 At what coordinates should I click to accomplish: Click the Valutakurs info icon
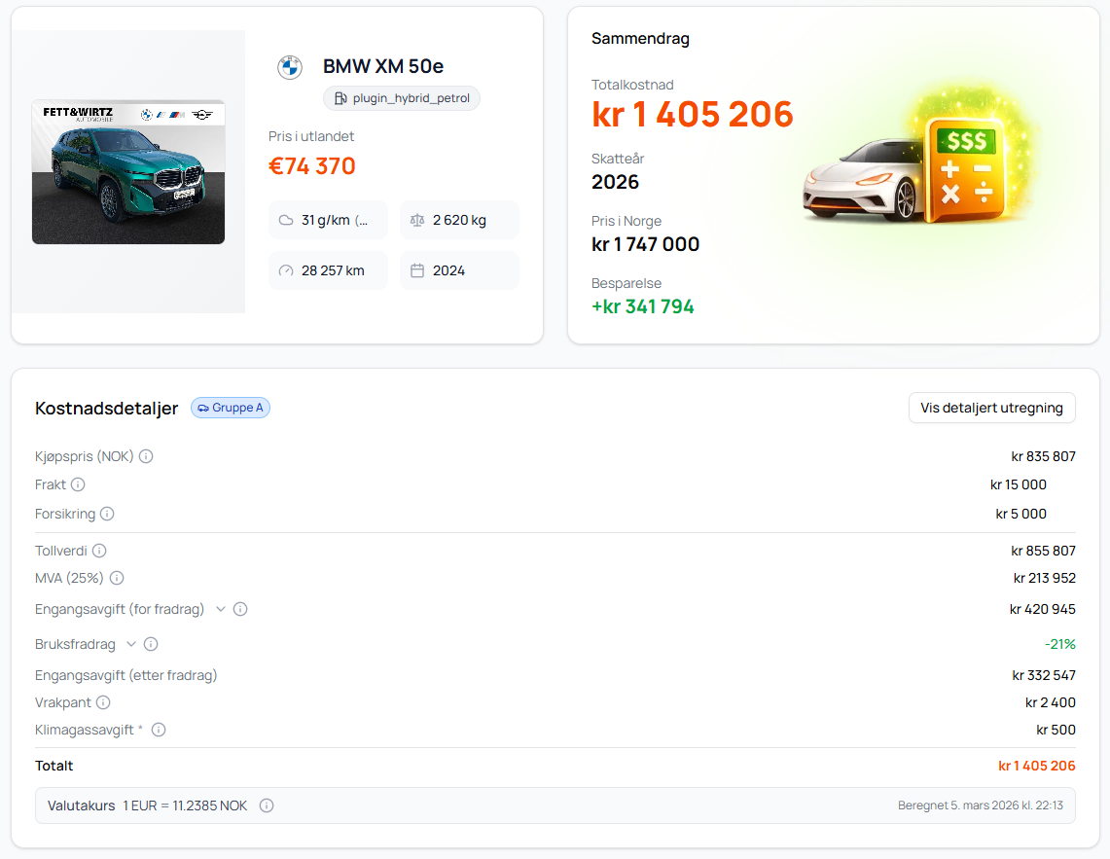click(x=267, y=805)
